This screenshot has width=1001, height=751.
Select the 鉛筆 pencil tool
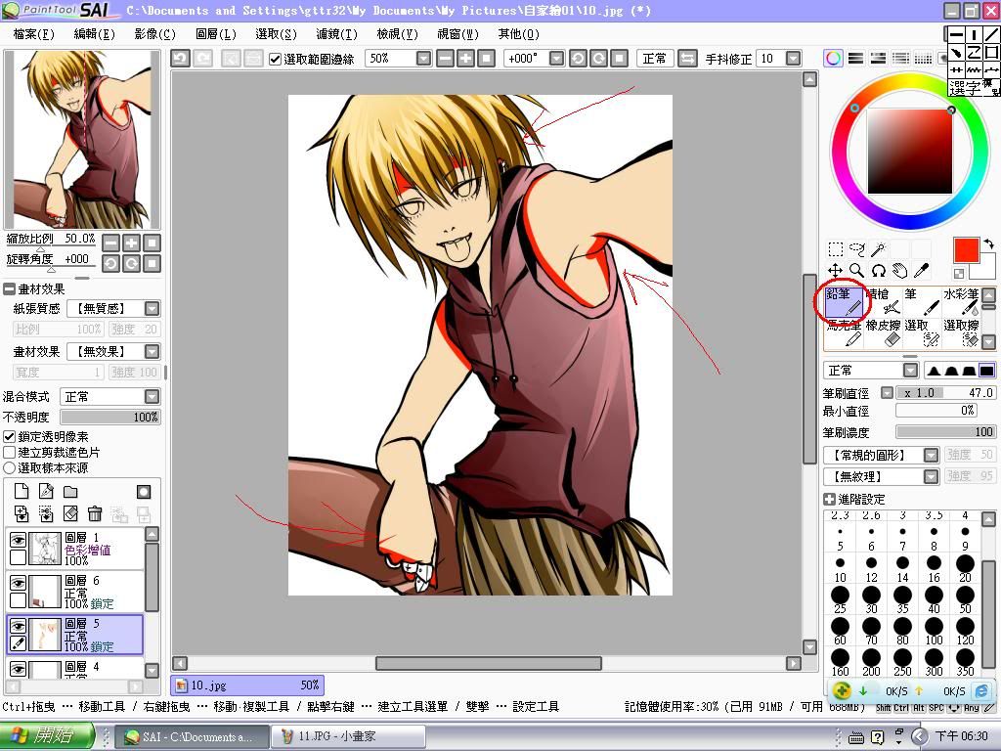(x=844, y=302)
